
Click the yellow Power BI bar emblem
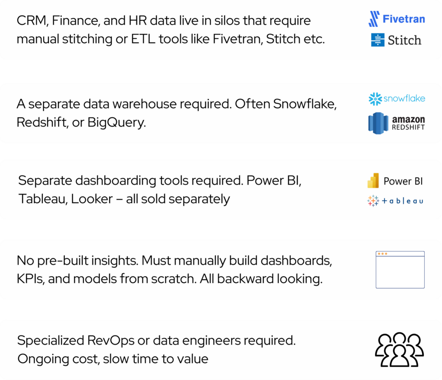pos(373,181)
